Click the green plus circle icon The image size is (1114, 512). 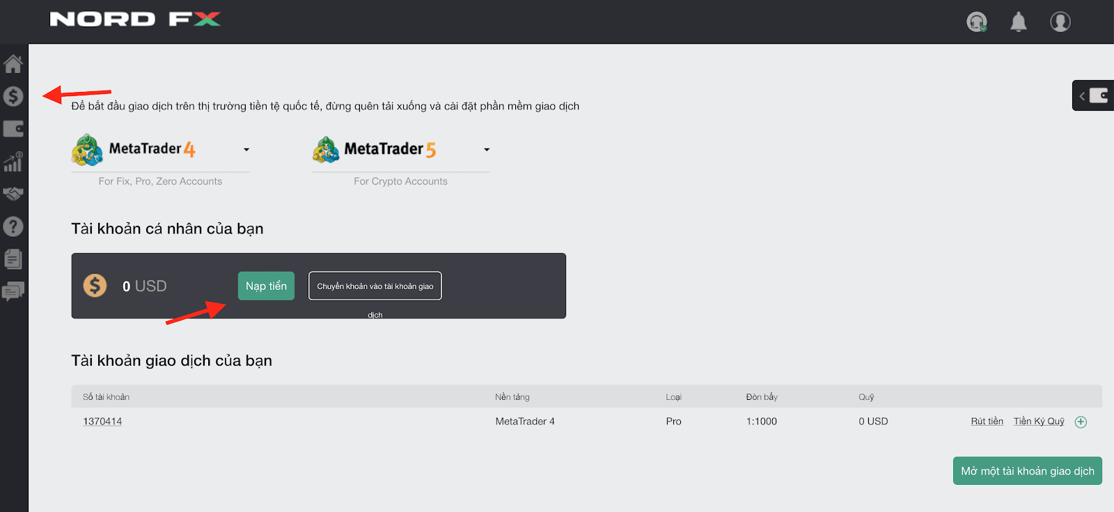(x=1081, y=421)
